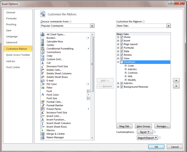
Task: Enable the Developer tab checkbox
Action: pos(122,62)
